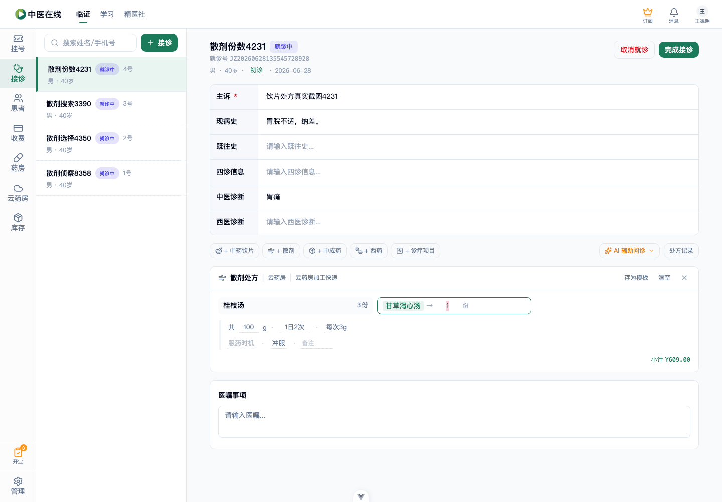Switch to the 学习 top tab
The image size is (722, 502).
coord(107,14)
